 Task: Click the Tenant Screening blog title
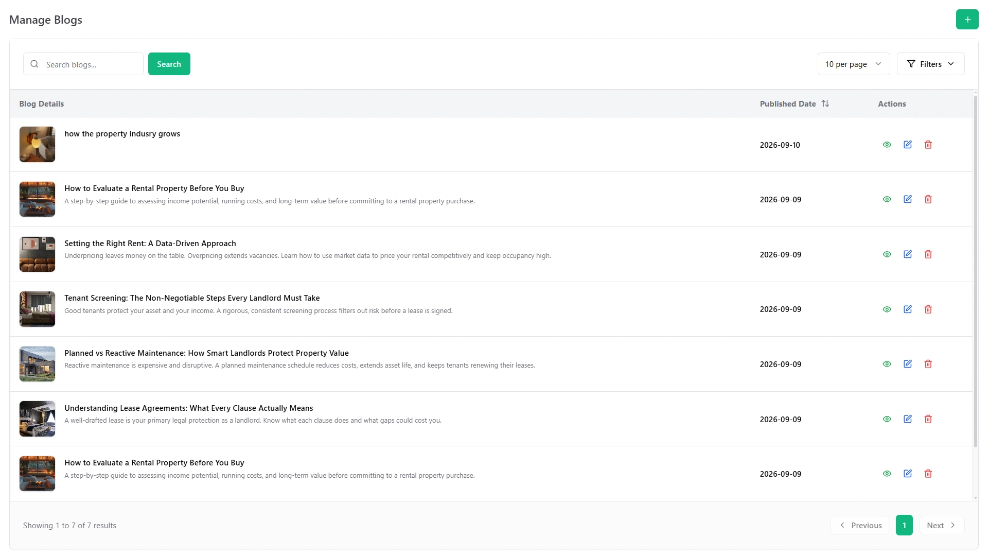(x=192, y=298)
